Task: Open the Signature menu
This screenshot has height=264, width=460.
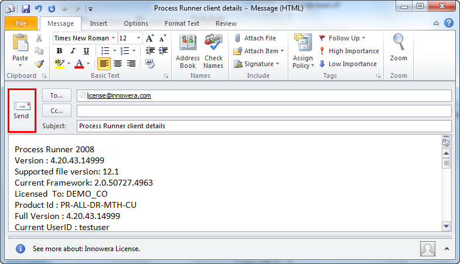Action: (x=257, y=64)
